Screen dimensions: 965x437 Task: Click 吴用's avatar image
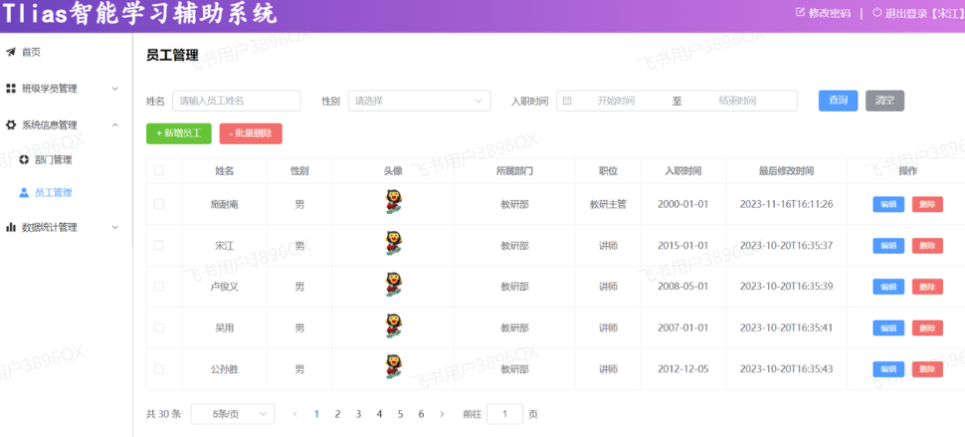point(393,327)
